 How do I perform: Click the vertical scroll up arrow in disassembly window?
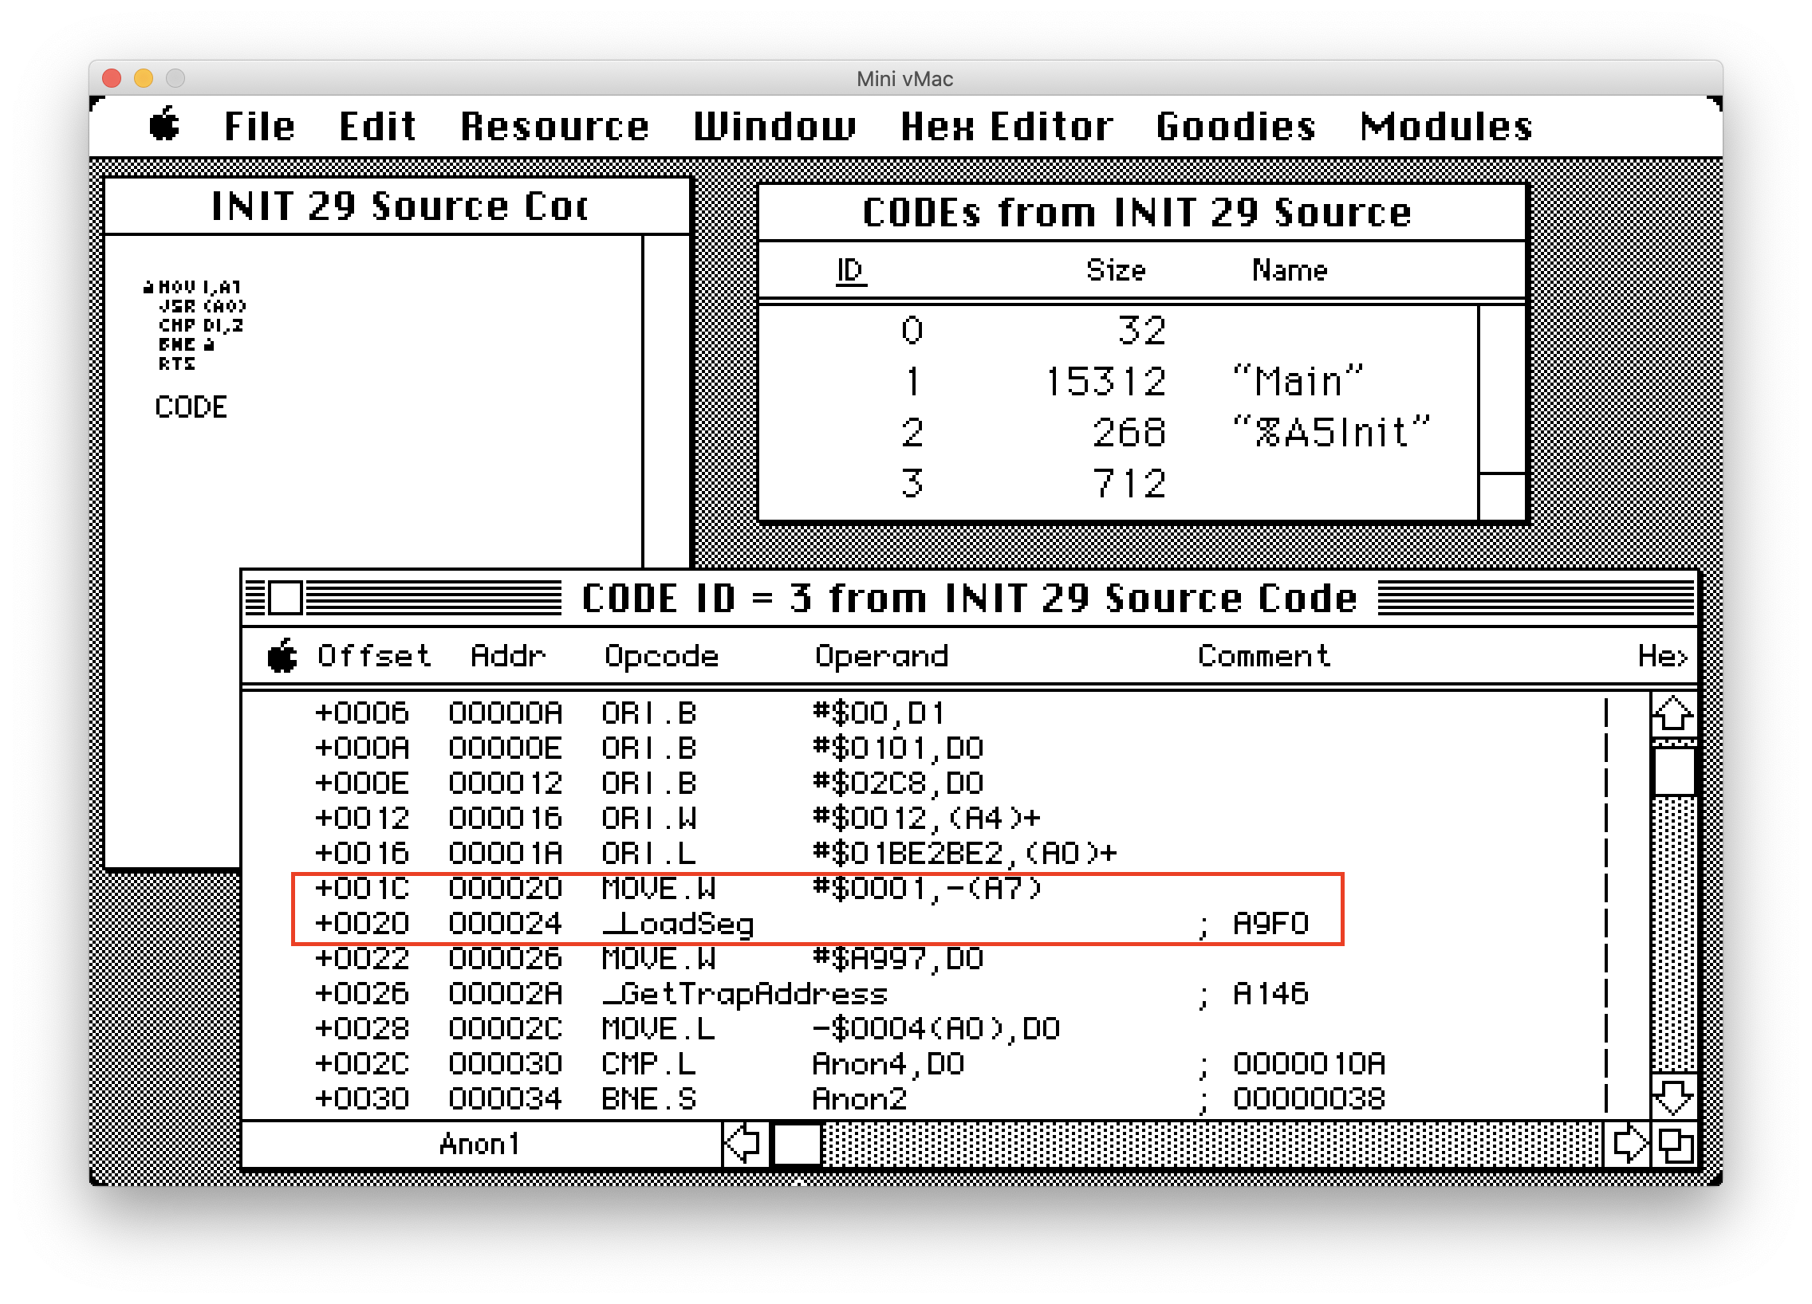(x=1673, y=714)
